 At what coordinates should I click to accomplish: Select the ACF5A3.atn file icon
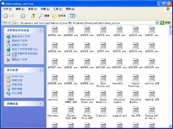click(55, 30)
